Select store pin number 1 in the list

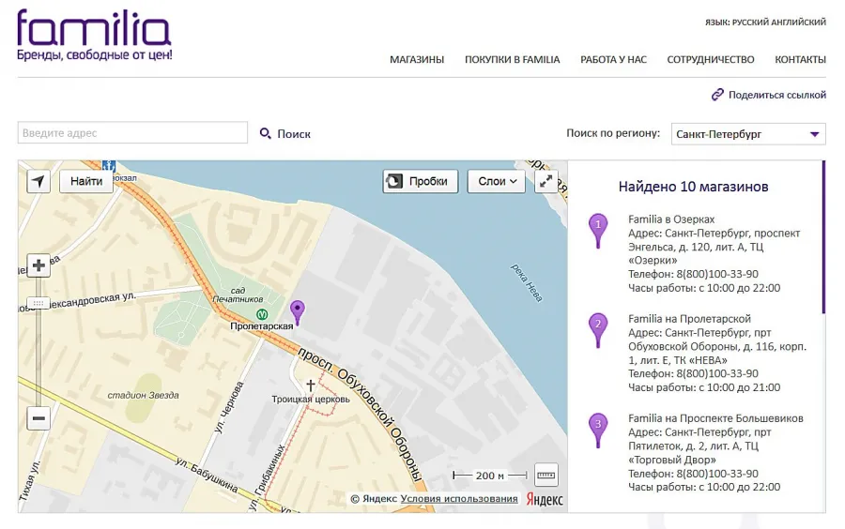pyautogui.click(x=598, y=231)
